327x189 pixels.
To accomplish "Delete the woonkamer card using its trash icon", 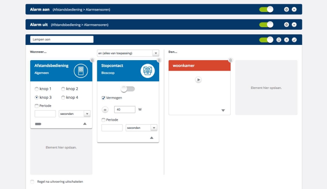I will pos(230,60).
